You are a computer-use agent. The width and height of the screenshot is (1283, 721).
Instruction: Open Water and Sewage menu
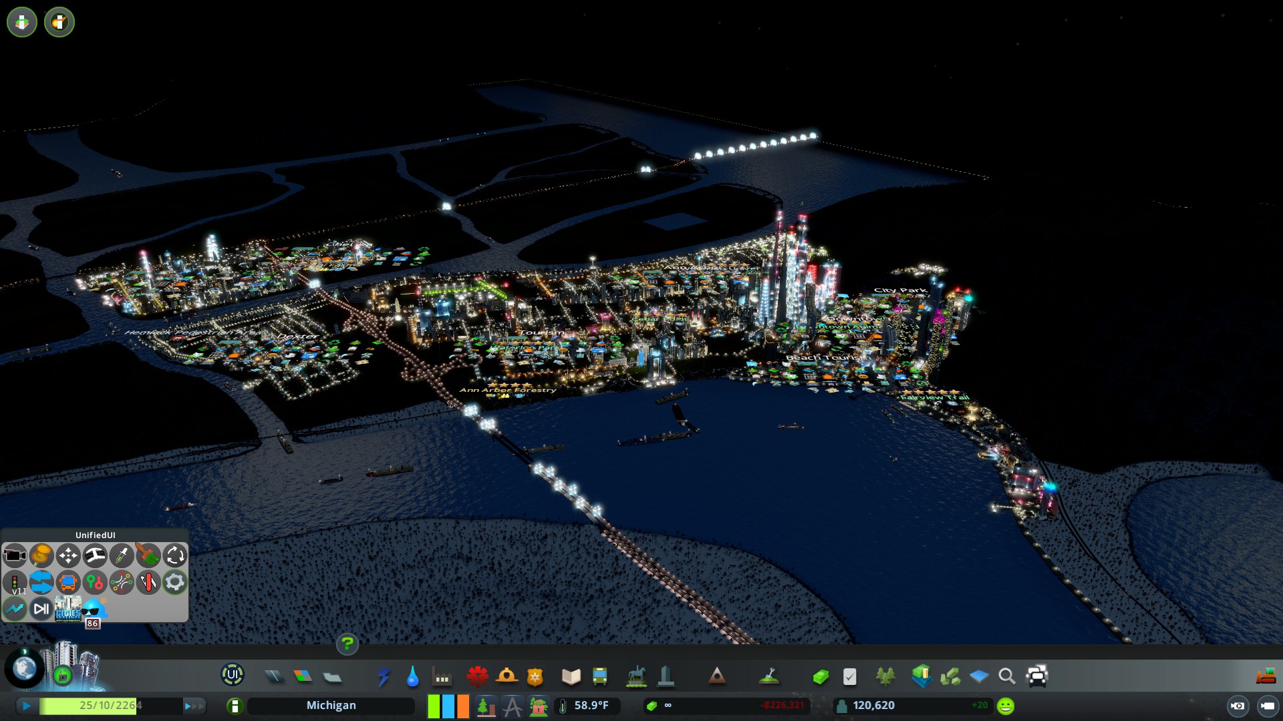click(412, 677)
